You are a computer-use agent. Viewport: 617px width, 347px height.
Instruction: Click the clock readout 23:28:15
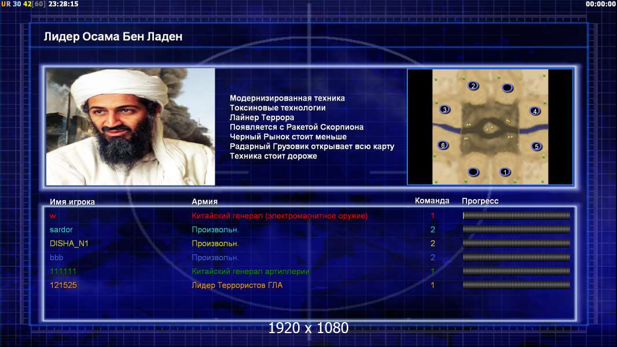63,4
